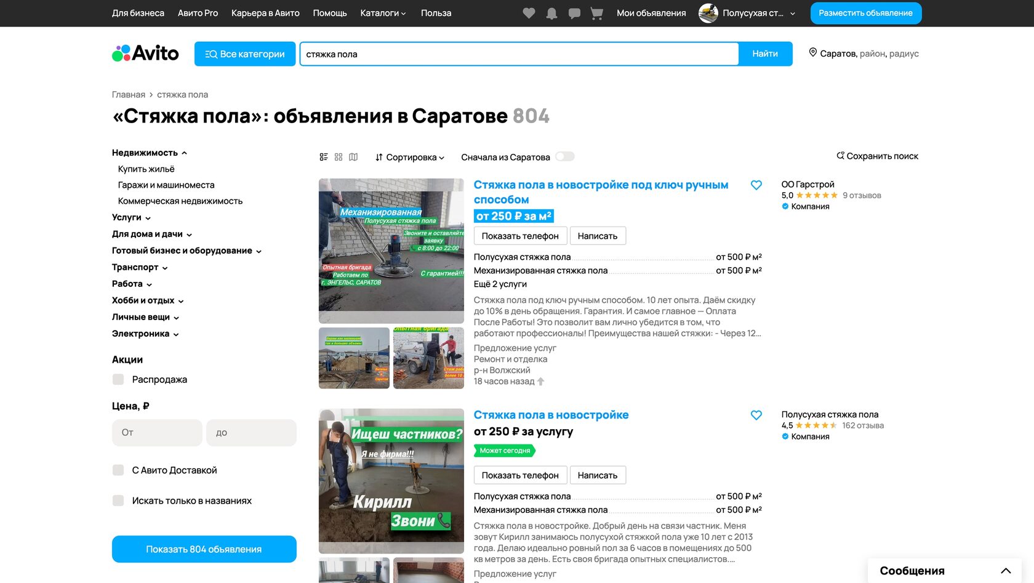Show phone for Кирилл's listing
Image resolution: width=1034 pixels, height=583 pixels.
[x=520, y=475]
